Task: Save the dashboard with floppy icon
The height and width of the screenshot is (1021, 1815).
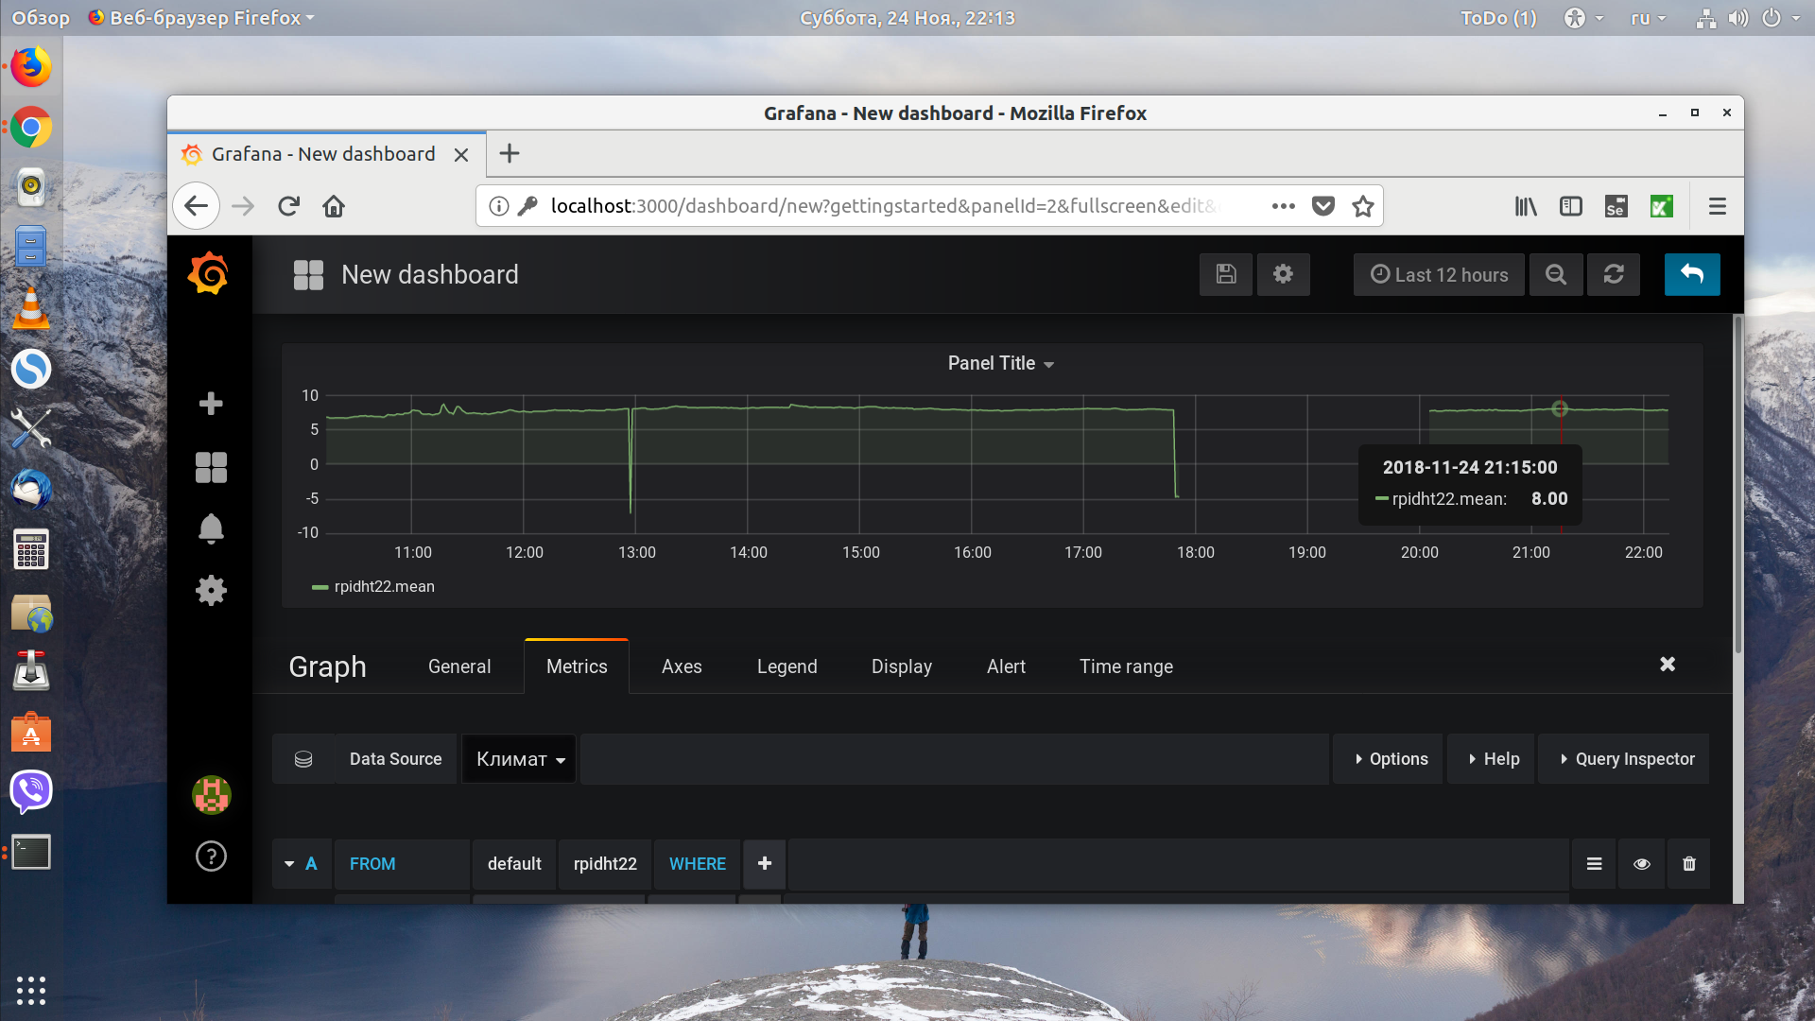Action: (1226, 274)
